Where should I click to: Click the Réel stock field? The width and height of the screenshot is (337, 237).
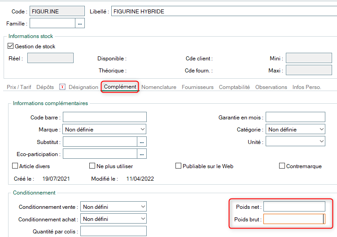[x=51, y=58]
